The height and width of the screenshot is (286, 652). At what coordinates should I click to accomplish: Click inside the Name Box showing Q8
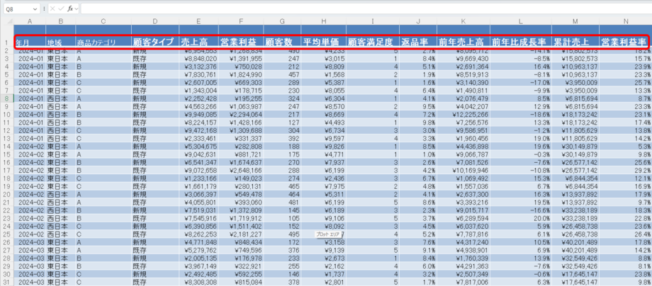point(16,10)
